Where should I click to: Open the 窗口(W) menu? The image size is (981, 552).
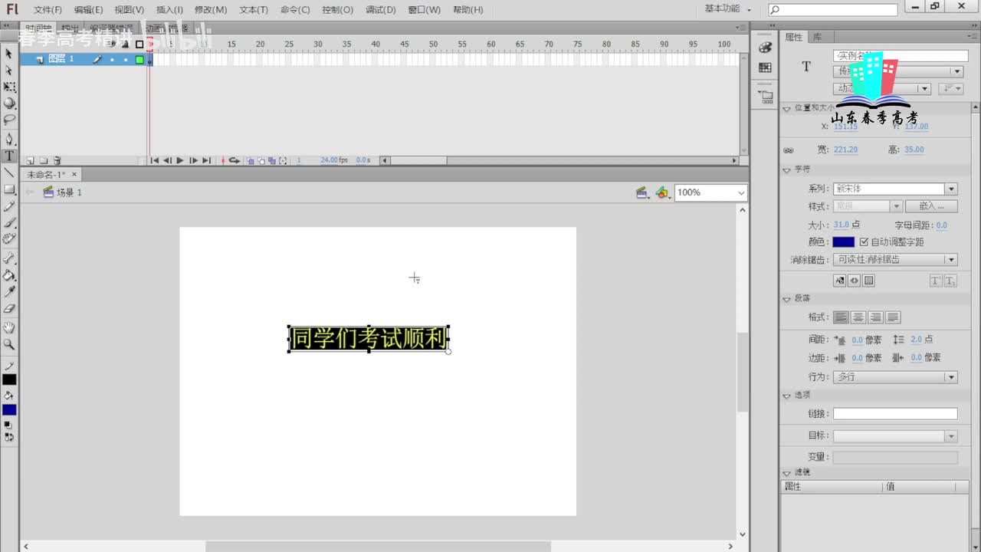(x=425, y=10)
